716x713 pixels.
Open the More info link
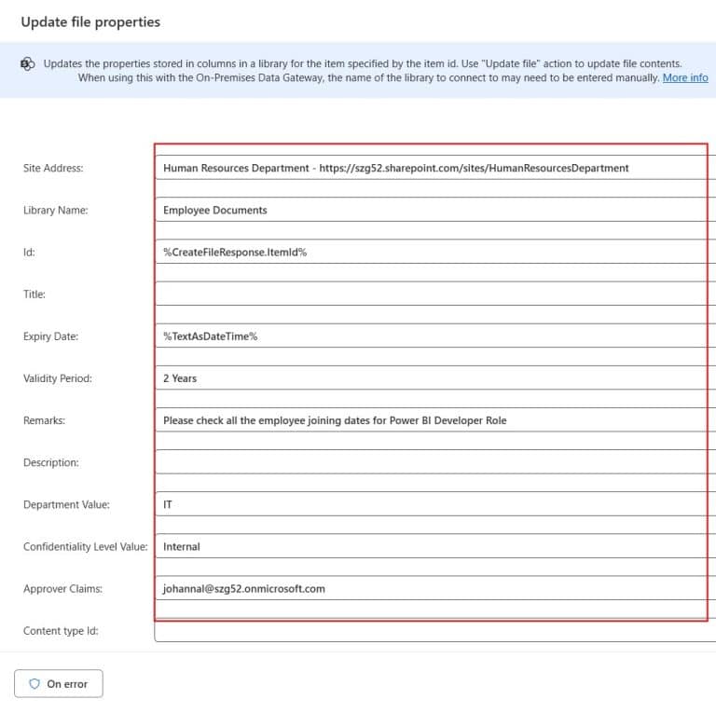(685, 77)
